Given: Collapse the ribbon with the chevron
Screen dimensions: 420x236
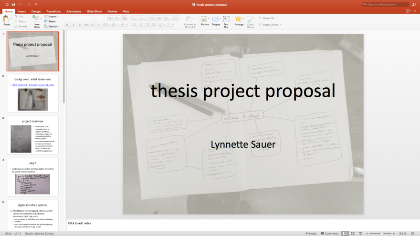Looking at the screenshot, I should (415, 11).
